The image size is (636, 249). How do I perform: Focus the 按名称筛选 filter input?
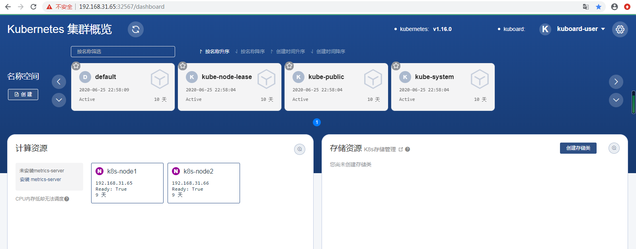[x=123, y=52]
